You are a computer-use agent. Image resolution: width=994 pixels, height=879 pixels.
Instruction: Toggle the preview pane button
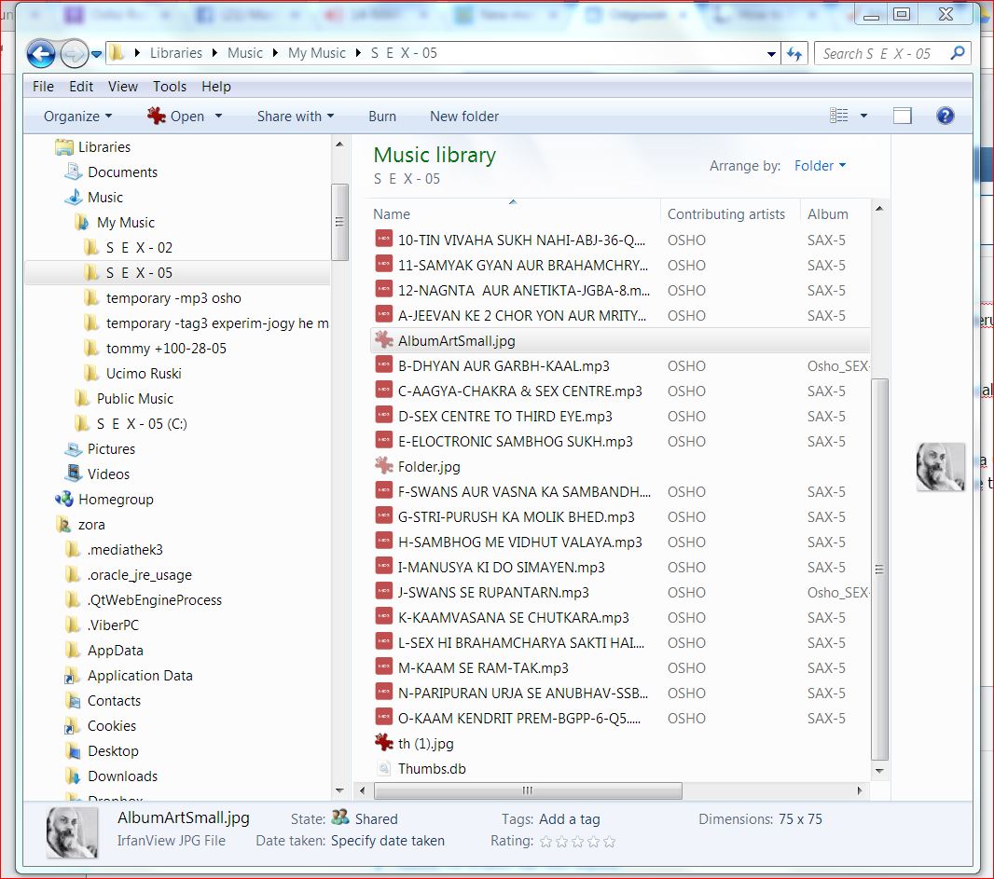point(902,116)
